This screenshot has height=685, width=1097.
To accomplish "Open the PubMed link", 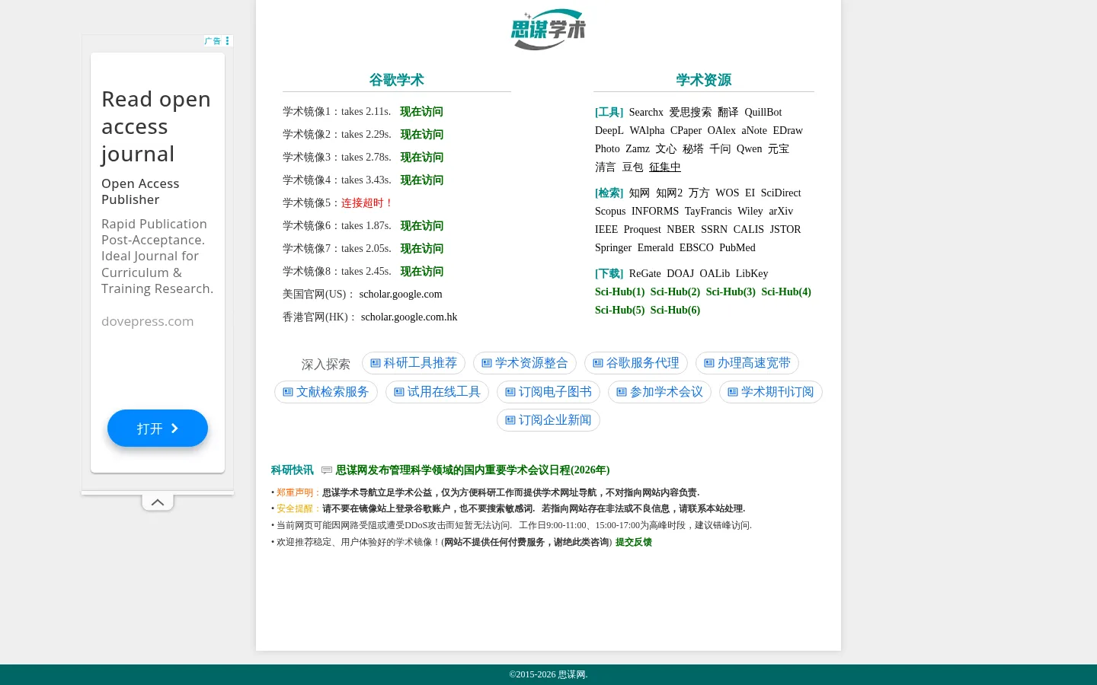I will (x=737, y=248).
